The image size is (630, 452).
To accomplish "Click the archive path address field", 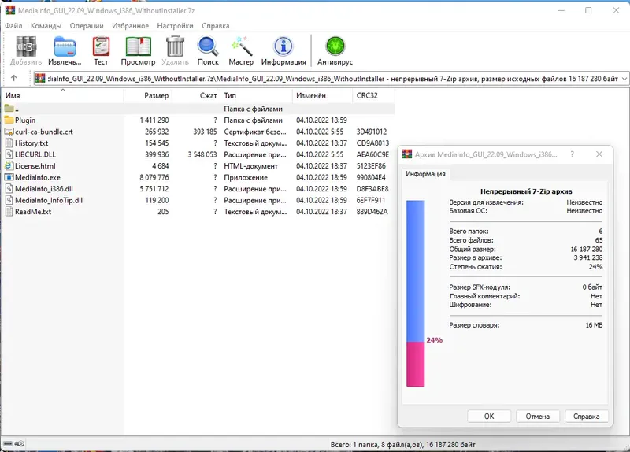I will tap(332, 78).
